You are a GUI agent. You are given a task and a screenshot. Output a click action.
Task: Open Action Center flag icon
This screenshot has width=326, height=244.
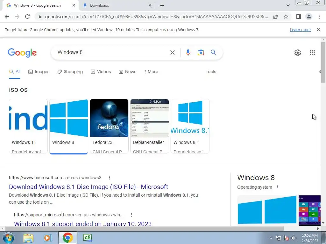(x=286, y=238)
